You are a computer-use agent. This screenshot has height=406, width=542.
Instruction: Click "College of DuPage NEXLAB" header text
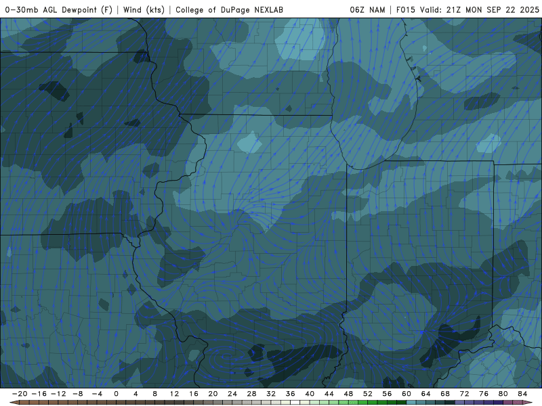coord(229,9)
